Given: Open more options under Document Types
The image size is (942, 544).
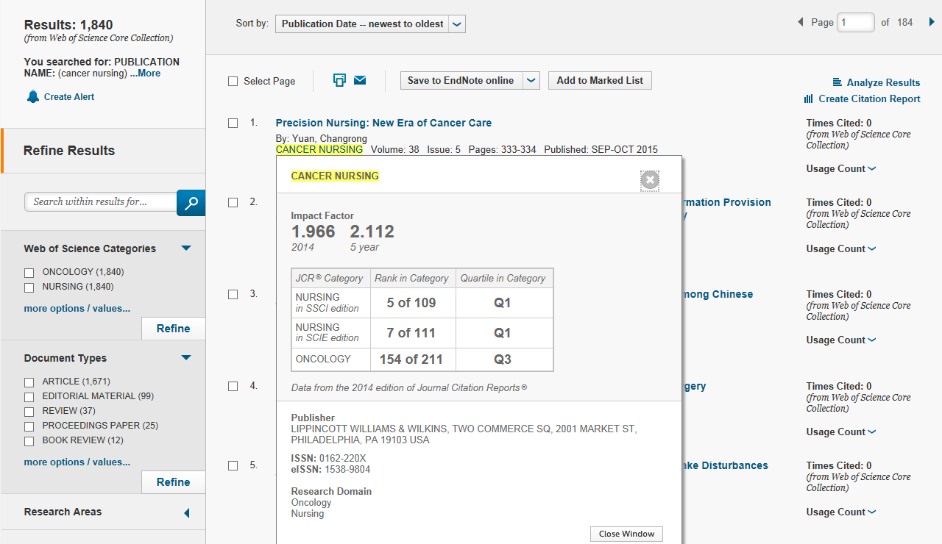Looking at the screenshot, I should [77, 462].
